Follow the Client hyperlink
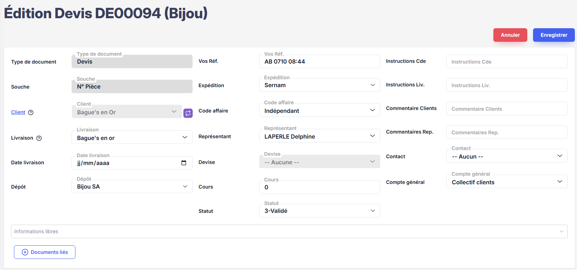 pos(18,112)
